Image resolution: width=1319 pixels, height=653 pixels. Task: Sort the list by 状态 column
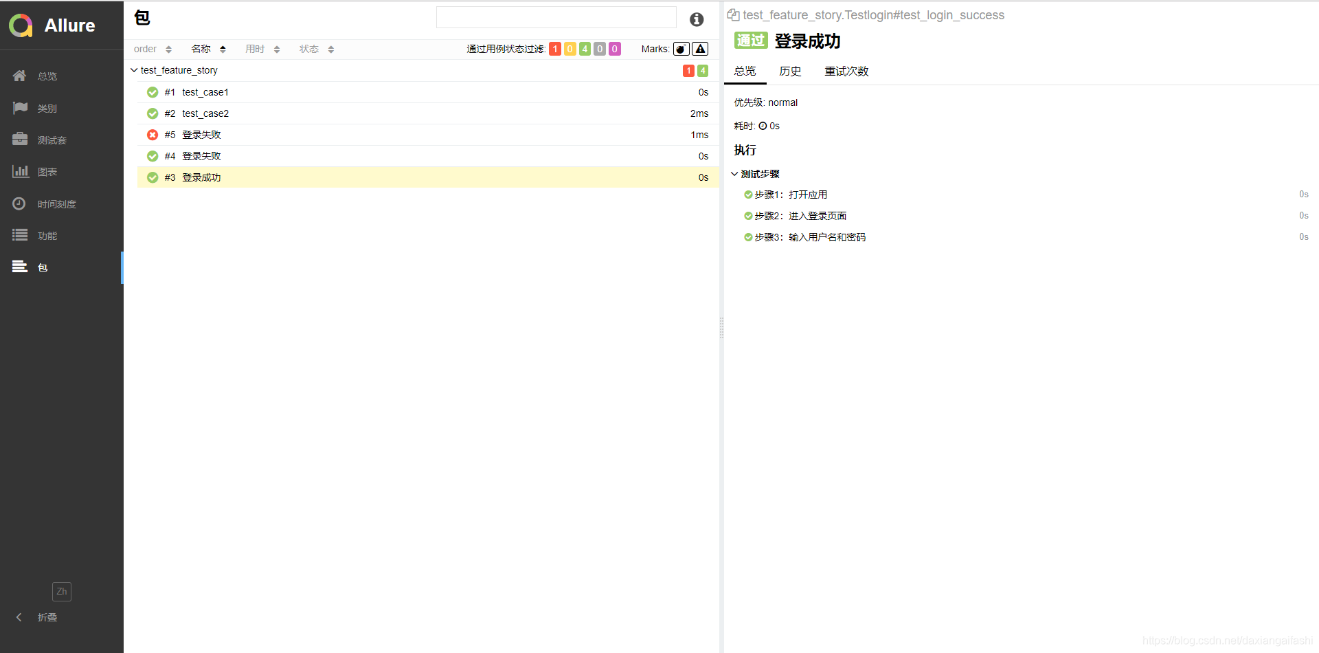point(317,49)
